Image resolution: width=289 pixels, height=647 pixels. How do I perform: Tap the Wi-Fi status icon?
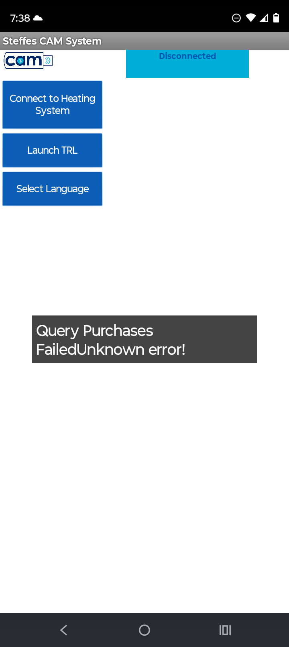click(251, 18)
